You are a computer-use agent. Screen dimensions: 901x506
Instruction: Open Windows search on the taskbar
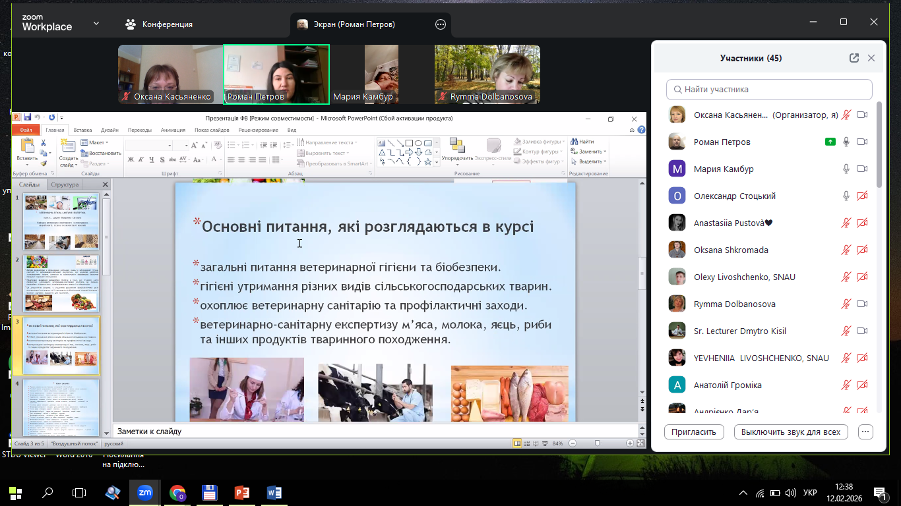(47, 492)
